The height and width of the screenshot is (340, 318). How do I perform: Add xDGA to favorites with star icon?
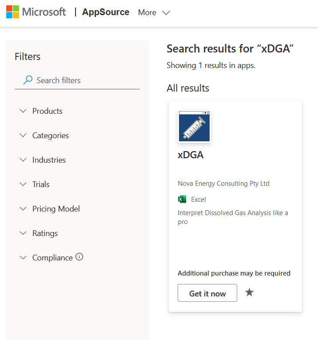[x=250, y=292]
